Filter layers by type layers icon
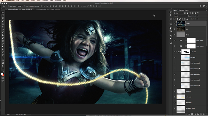The width and height of the screenshot is (208, 116). (190, 13)
